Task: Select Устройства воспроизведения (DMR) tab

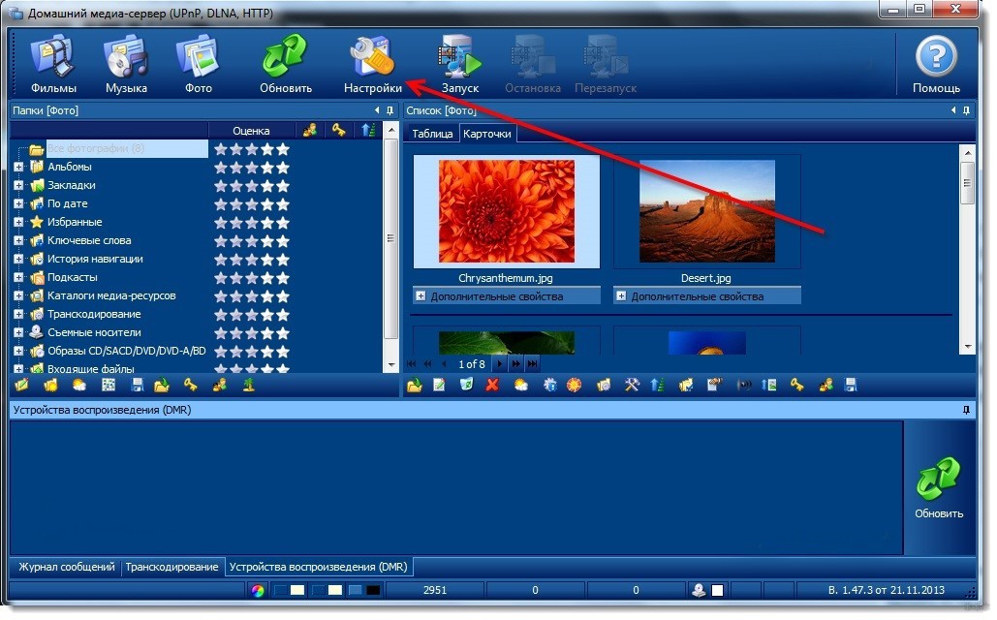Action: point(318,568)
